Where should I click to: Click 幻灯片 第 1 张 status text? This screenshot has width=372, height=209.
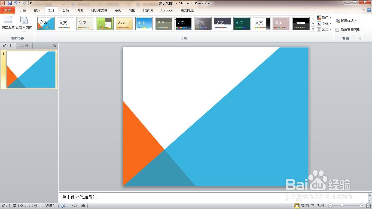[x=20, y=206]
